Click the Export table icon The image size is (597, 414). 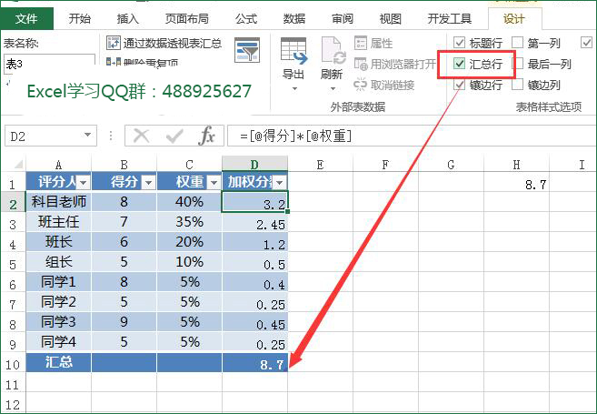tap(294, 51)
